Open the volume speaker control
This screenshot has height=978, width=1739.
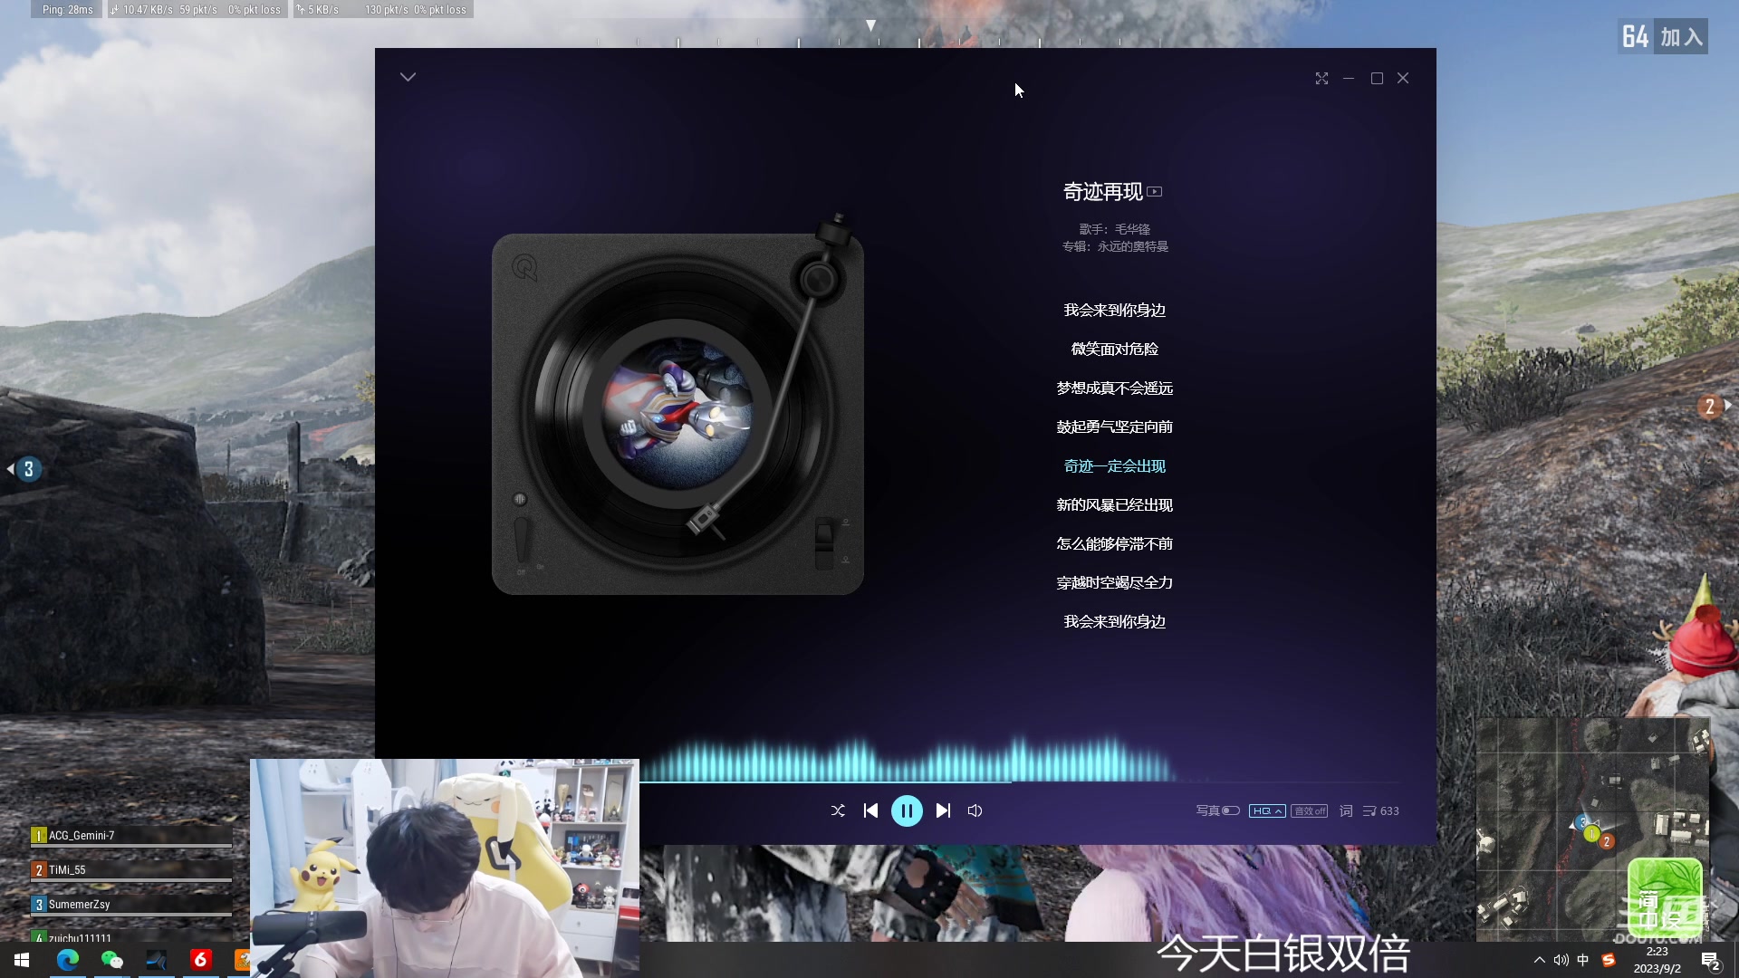point(975,810)
